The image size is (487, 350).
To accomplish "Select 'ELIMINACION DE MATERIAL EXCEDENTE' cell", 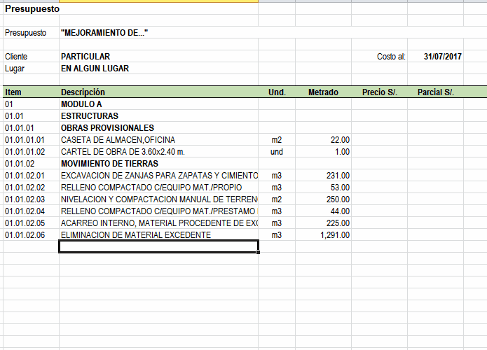I will click(x=158, y=235).
